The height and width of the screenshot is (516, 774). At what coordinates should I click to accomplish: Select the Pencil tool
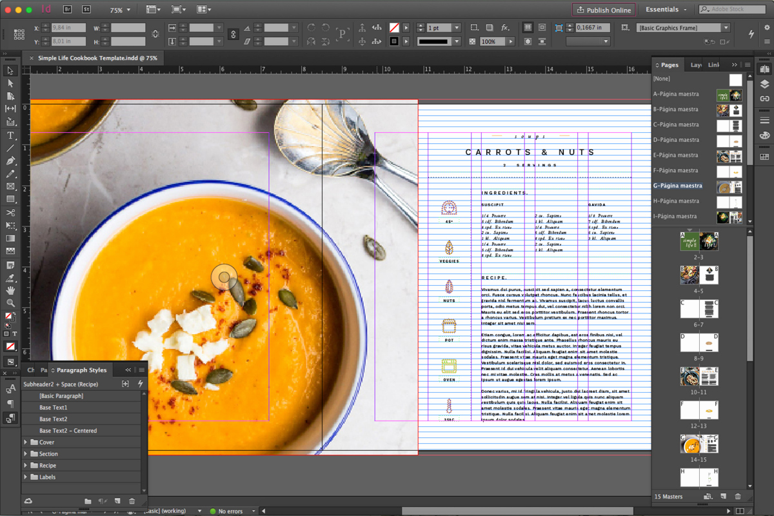click(10, 174)
